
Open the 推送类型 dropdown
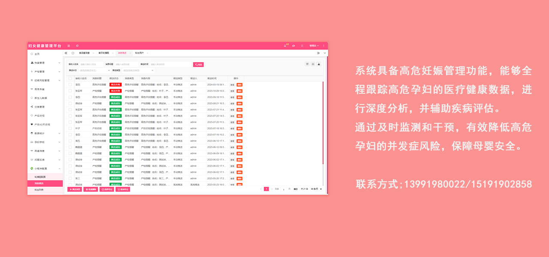click(138, 70)
